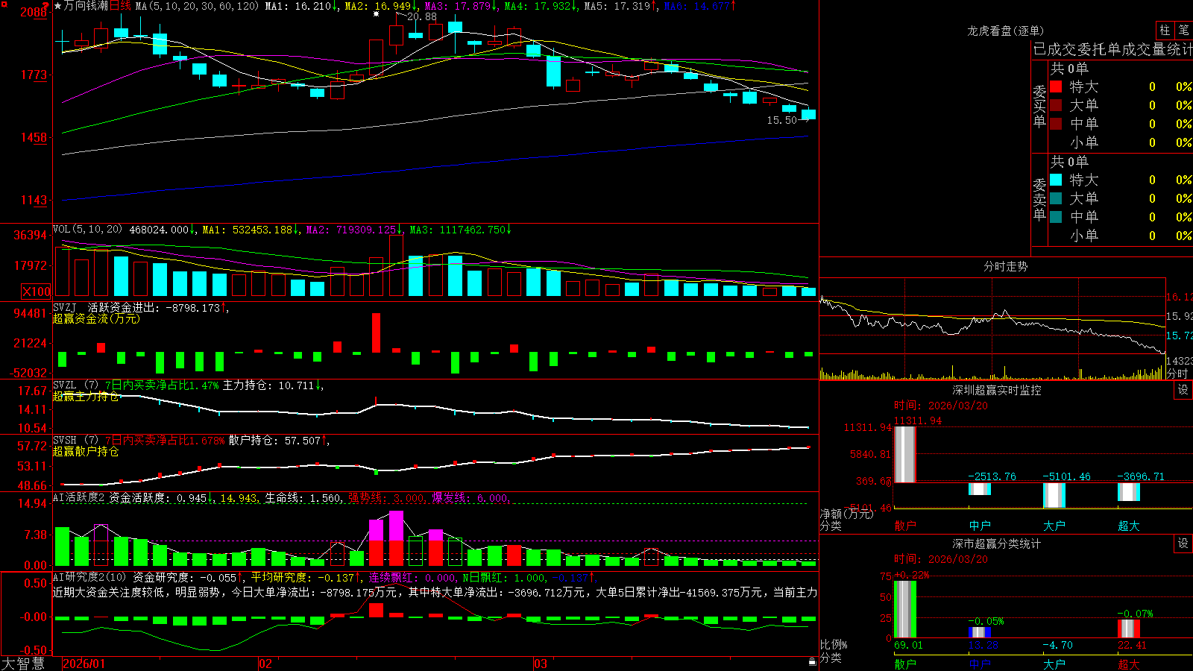Click the SVZL indicator name
Screen dimensions: 1193x671
[65, 385]
